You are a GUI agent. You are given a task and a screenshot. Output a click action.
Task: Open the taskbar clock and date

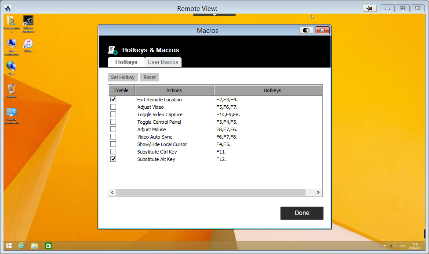point(415,246)
